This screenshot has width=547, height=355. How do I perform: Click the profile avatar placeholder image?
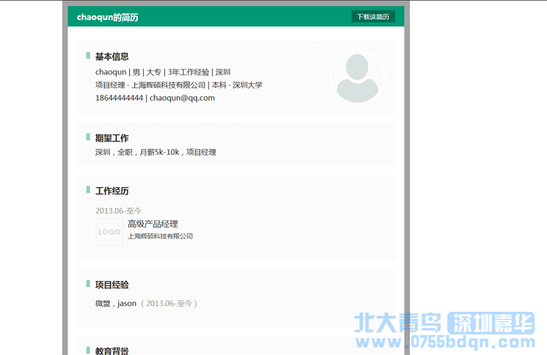[x=356, y=78]
